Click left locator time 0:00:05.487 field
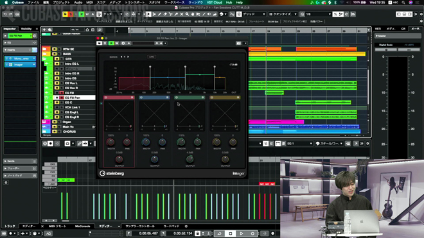Viewport: 424px width, 238px height. (148, 234)
